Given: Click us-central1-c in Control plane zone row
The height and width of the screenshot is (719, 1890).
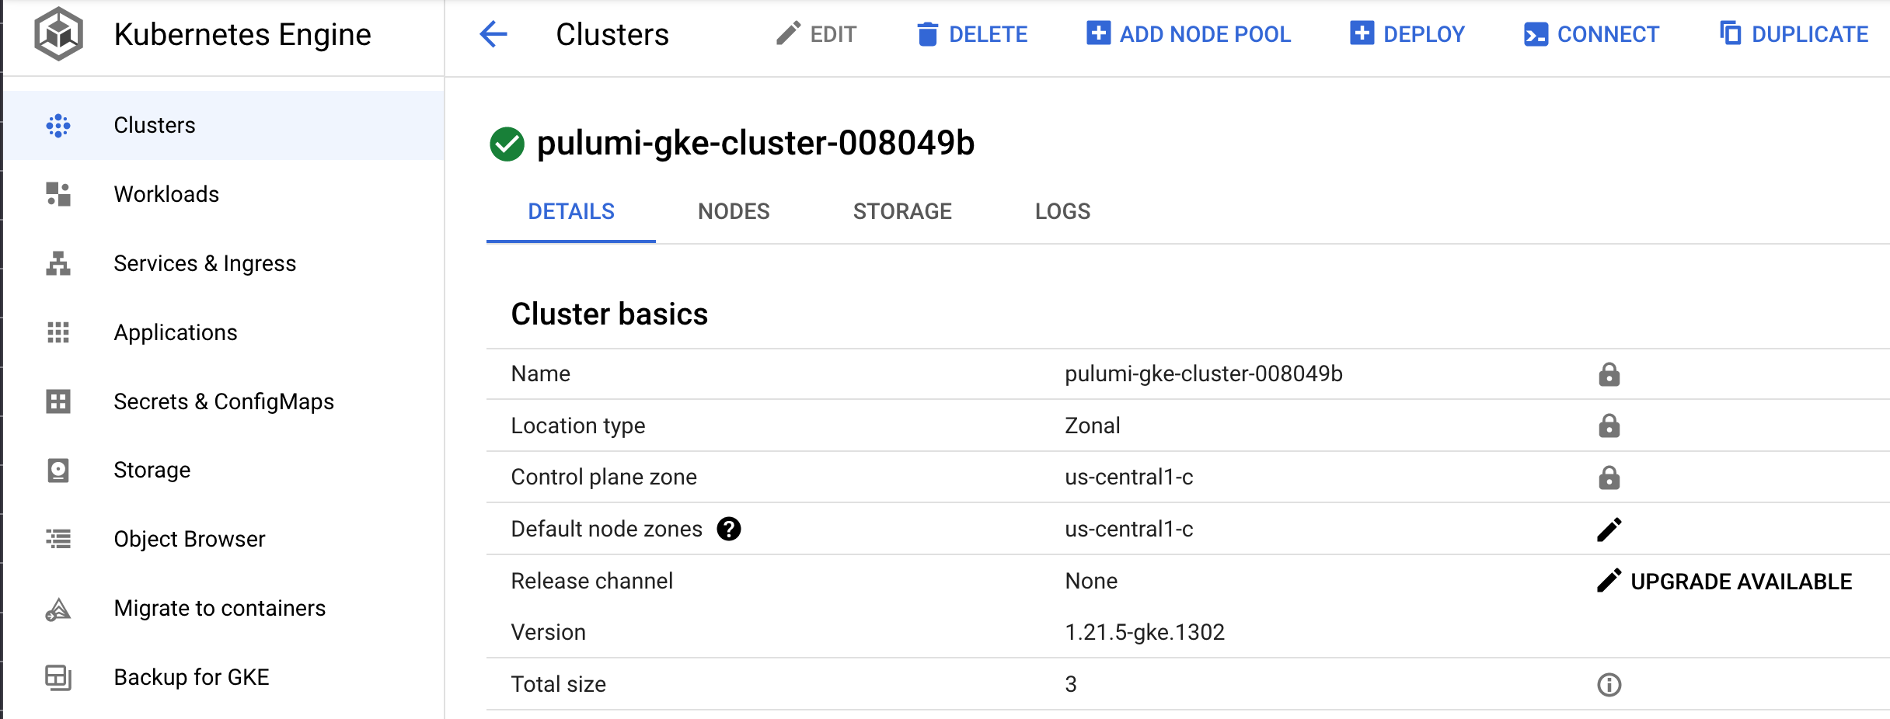Looking at the screenshot, I should click(1128, 477).
